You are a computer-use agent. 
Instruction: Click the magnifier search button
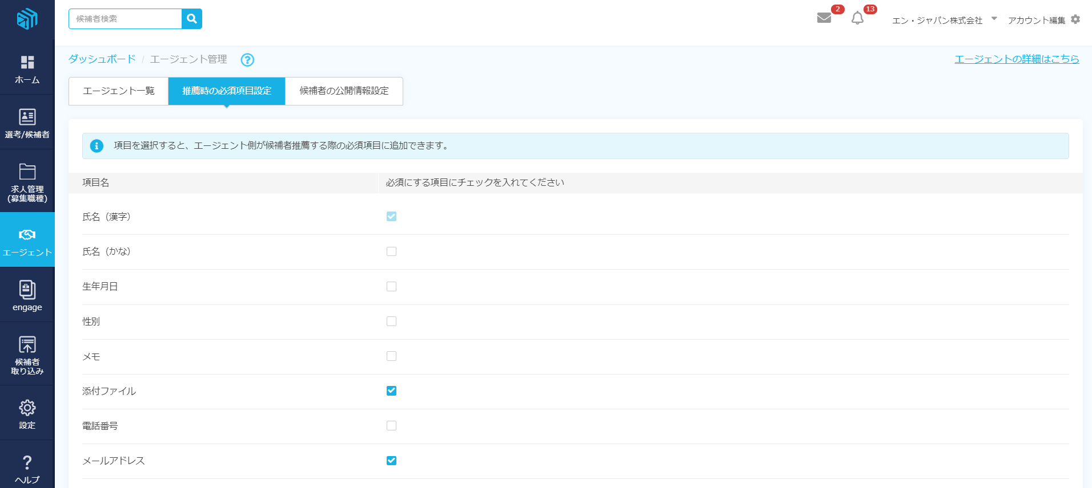coord(192,19)
